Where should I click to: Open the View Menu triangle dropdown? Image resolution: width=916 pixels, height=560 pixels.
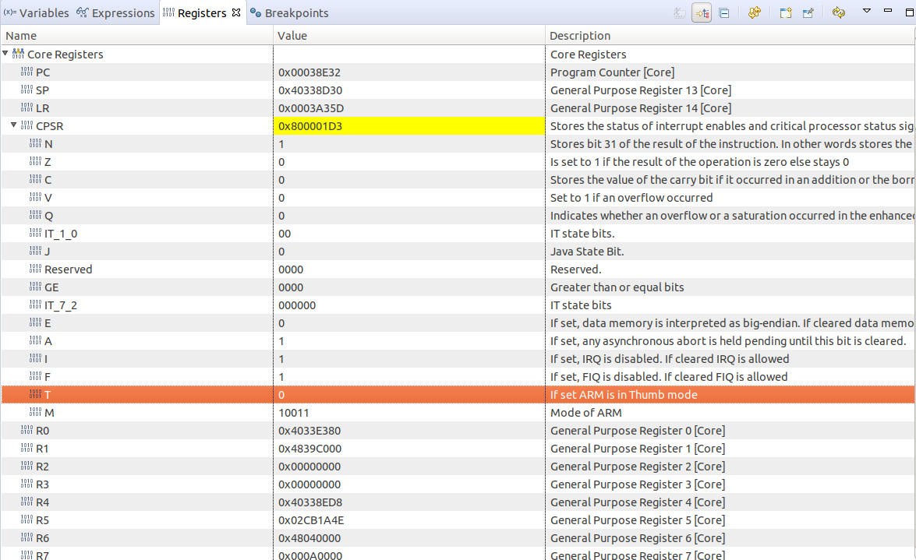[x=866, y=12]
